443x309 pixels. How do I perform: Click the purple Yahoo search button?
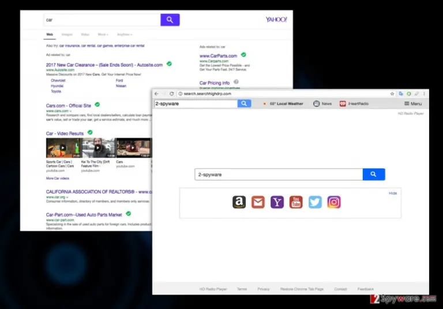click(170, 20)
